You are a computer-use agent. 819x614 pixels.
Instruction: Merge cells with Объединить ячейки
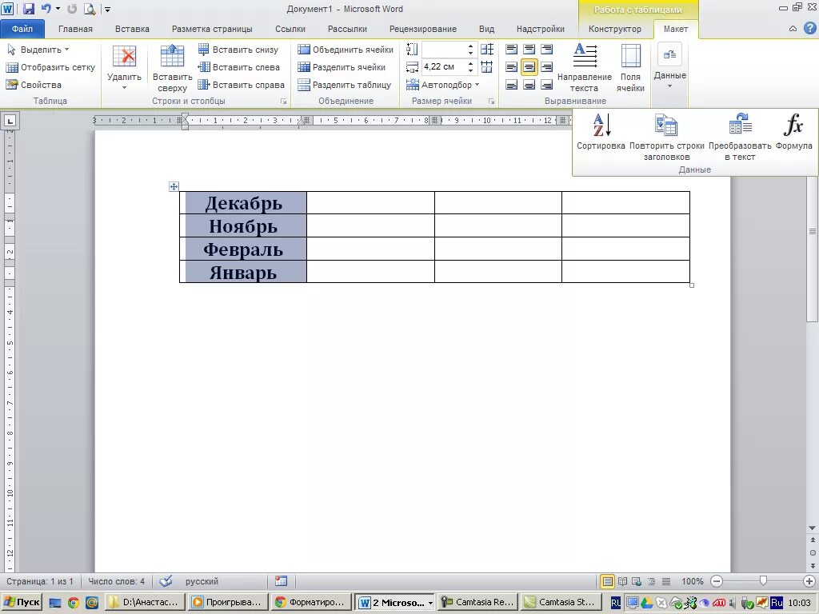tap(346, 50)
